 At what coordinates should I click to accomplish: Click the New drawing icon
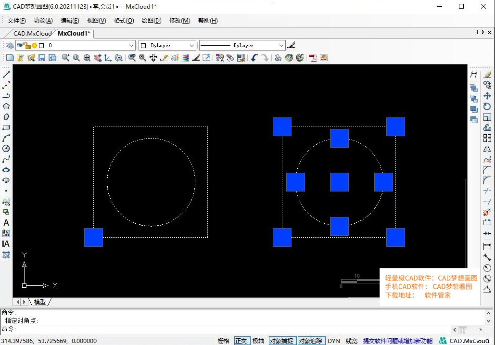click(x=10, y=58)
